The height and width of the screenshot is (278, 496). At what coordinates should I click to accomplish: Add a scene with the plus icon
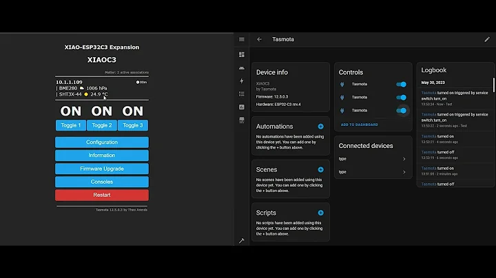pos(320,170)
